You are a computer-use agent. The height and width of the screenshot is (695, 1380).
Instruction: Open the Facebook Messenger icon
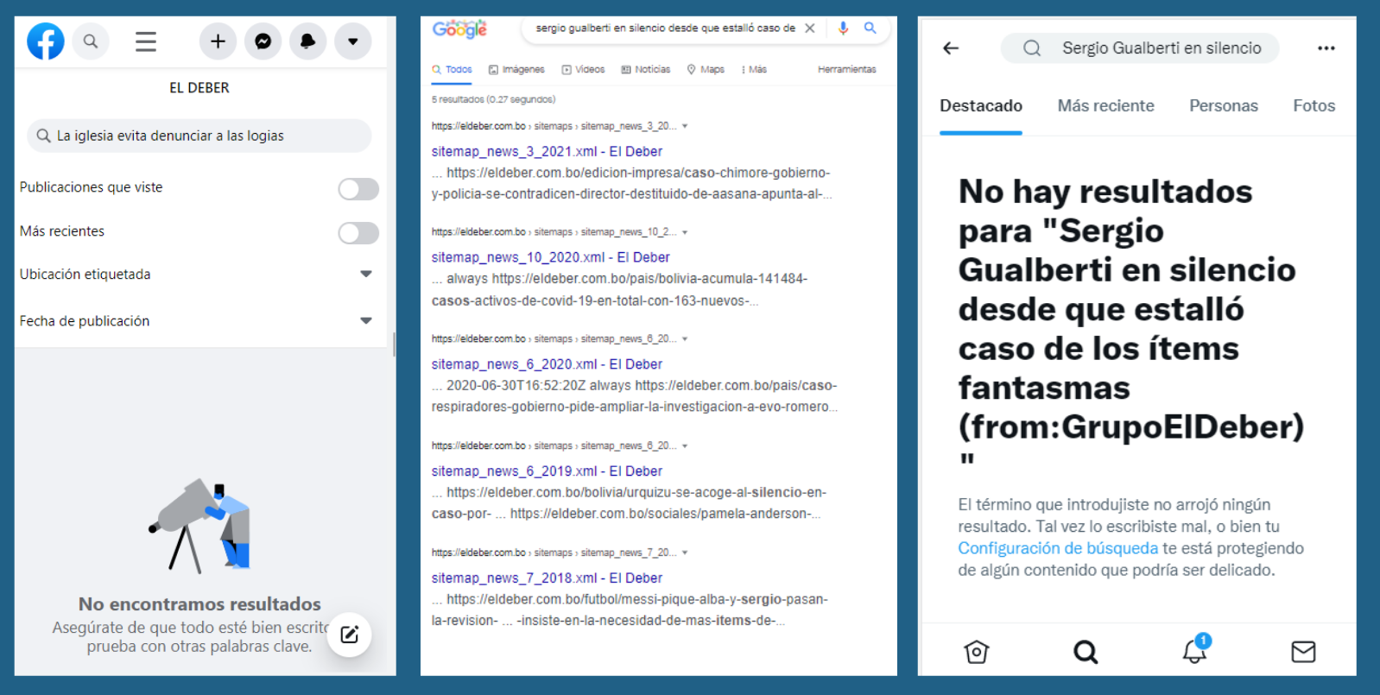pos(263,41)
